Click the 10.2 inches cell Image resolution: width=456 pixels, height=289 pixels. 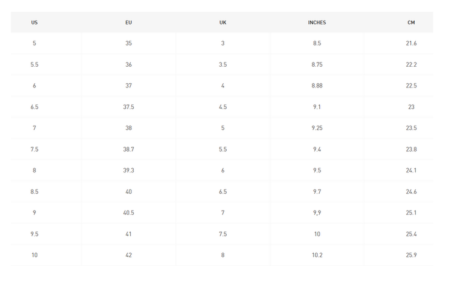[317, 255]
